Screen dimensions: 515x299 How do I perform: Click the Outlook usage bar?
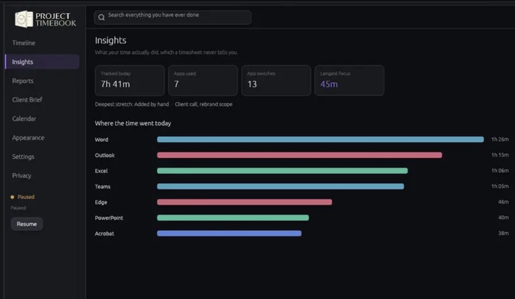click(x=300, y=155)
